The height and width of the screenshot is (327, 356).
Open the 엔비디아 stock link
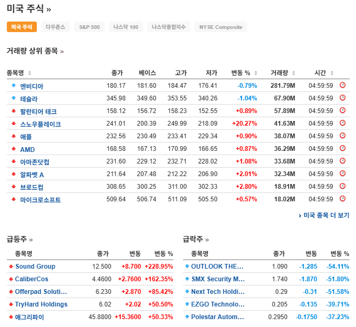point(32,86)
